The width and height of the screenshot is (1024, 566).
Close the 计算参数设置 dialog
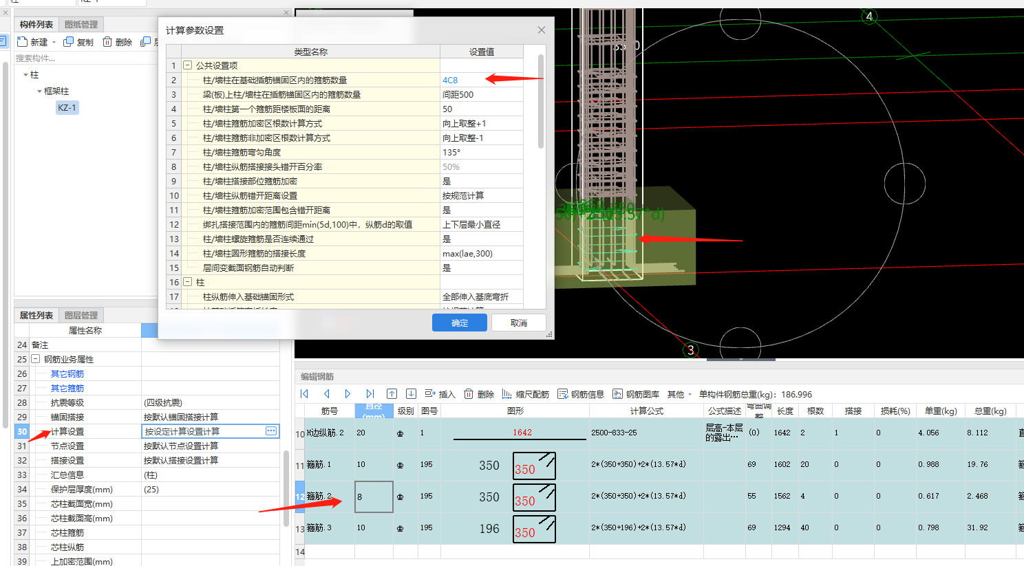pyautogui.click(x=542, y=30)
